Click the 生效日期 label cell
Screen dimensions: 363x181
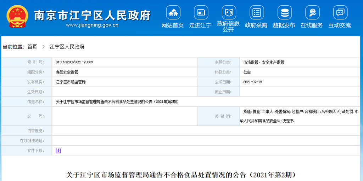27,92
